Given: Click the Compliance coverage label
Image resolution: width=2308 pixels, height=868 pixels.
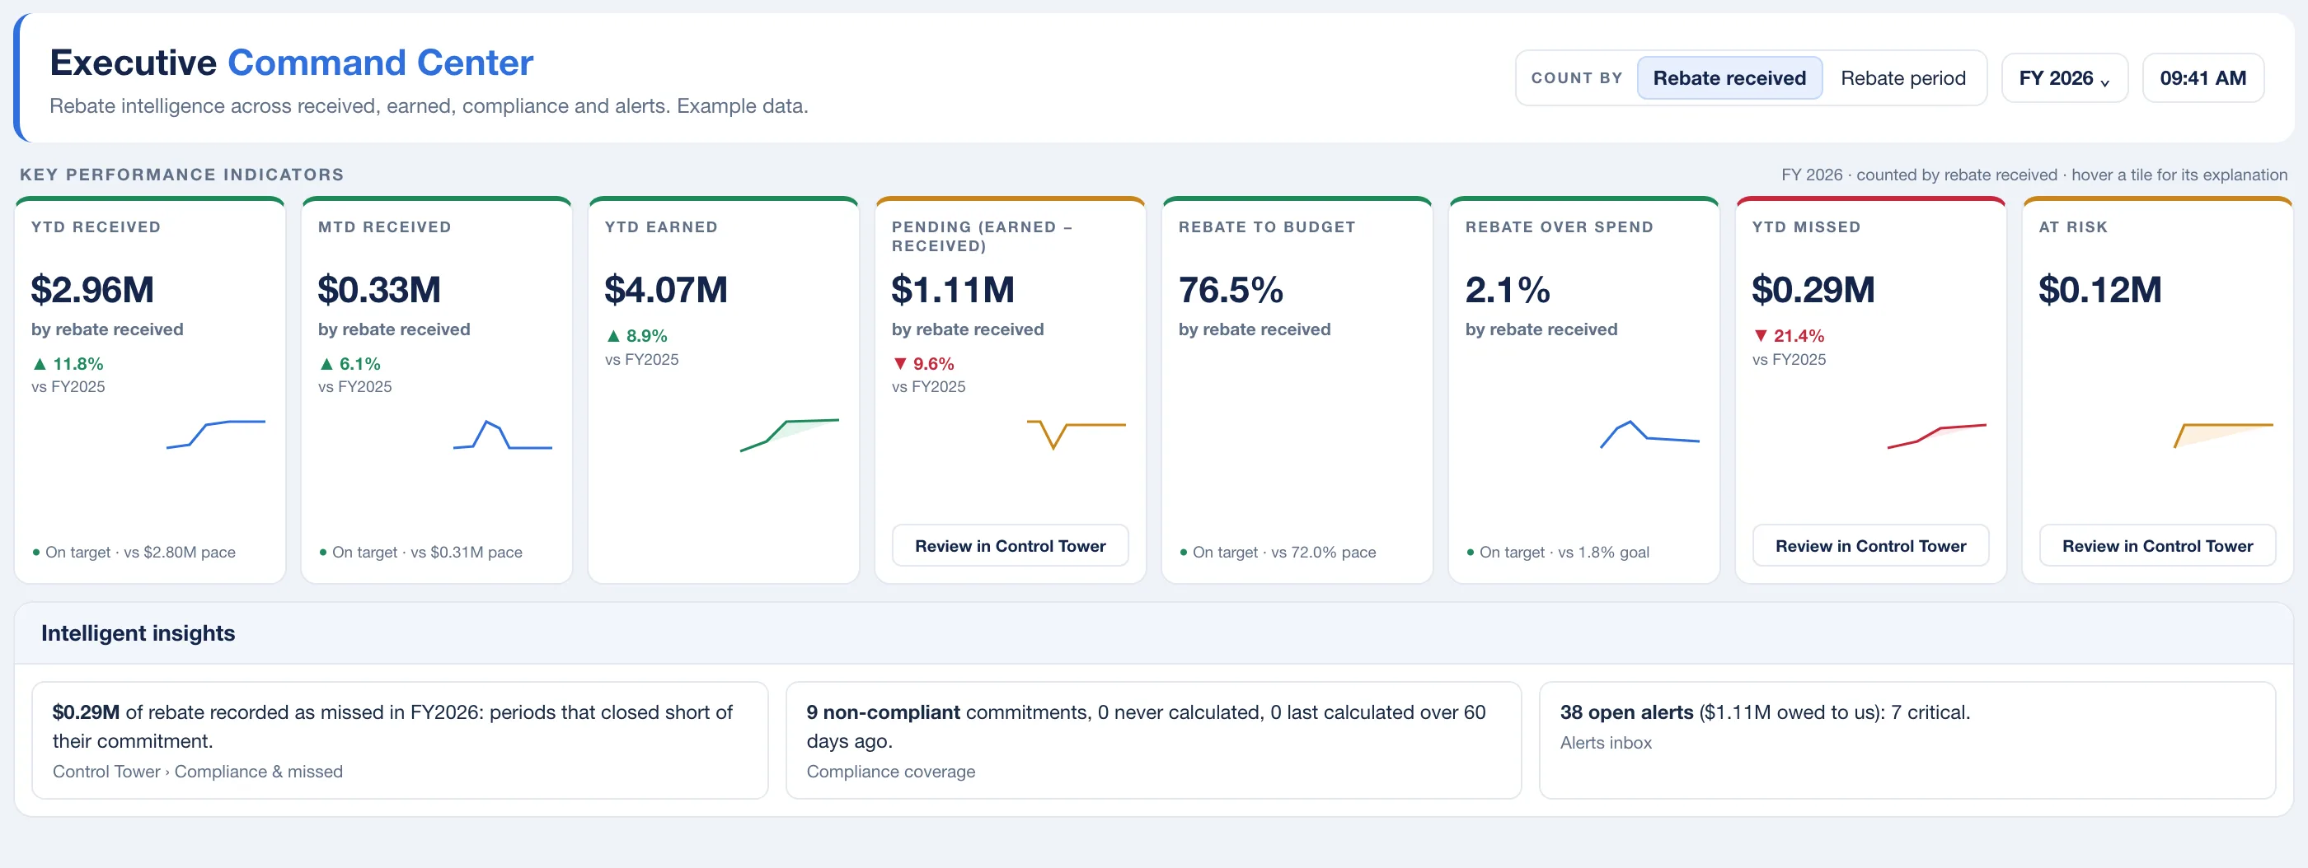Looking at the screenshot, I should coord(890,772).
